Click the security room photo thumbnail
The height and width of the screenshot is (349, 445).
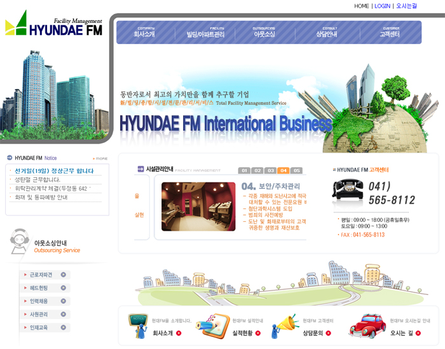(x=198, y=207)
